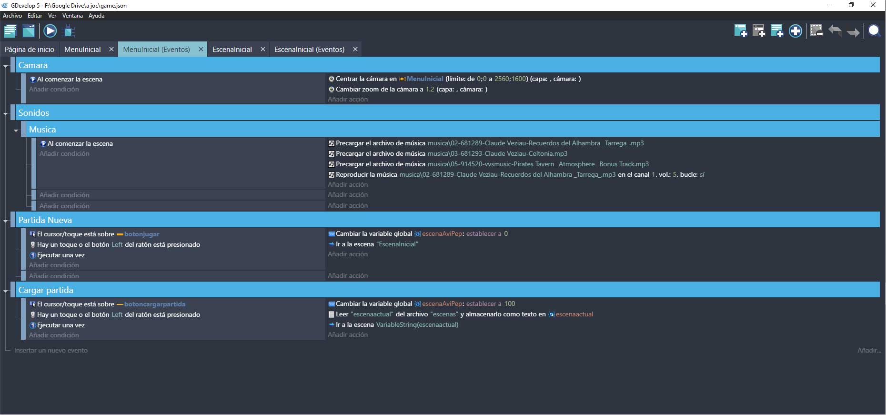
Task: Collapse the Cargar partida group
Action: click(x=6, y=291)
